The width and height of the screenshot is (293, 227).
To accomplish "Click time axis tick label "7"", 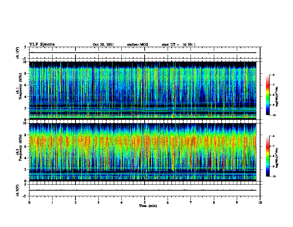I will pos(191,203).
